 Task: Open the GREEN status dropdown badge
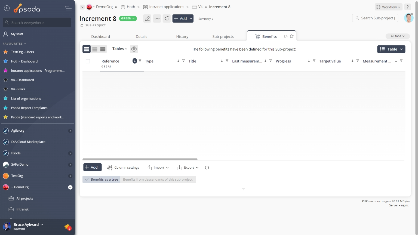point(128,18)
